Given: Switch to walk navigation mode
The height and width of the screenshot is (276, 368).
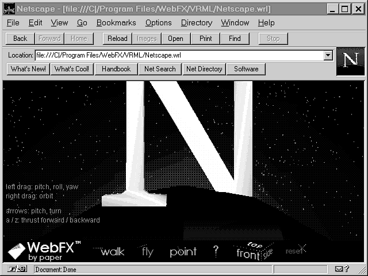Looking at the screenshot, I should coord(112,252).
